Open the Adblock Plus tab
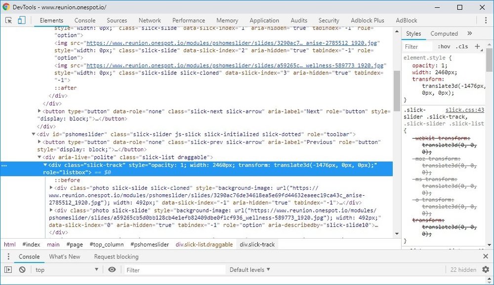 pos(368,20)
